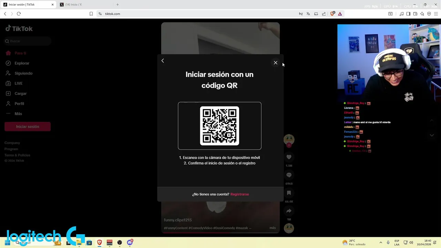Open Discord from the taskbar
Image resolution: width=441 pixels, height=248 pixels.
tap(130, 242)
